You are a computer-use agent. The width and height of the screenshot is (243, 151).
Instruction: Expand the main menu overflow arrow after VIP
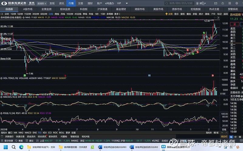127,3
